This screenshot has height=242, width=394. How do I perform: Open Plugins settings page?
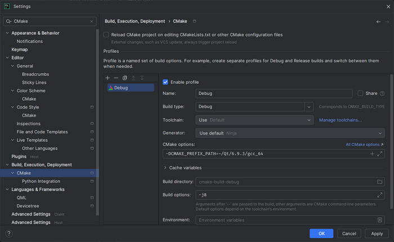click(x=19, y=156)
